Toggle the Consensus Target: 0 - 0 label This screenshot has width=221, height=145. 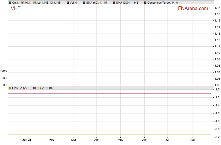pyautogui.click(x=162, y=3)
